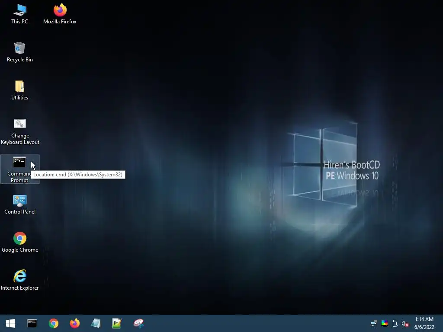Open This PC desktop icon
This screenshot has width=443, height=332.
pos(19,14)
